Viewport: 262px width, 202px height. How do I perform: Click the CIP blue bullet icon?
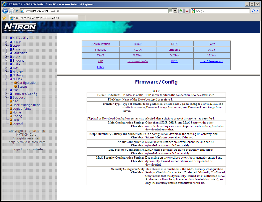[x=11, y=90]
